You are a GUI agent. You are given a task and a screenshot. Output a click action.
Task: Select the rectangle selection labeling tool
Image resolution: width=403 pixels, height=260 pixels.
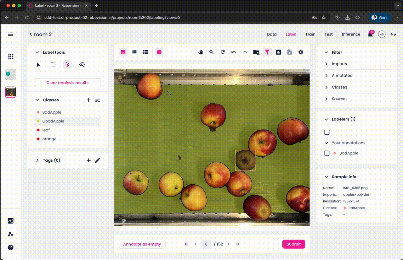[x=53, y=64]
